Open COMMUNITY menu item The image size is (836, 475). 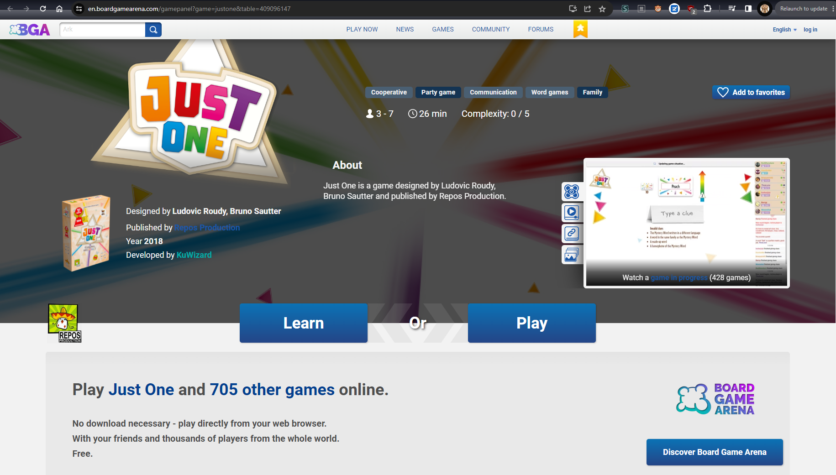pyautogui.click(x=491, y=29)
